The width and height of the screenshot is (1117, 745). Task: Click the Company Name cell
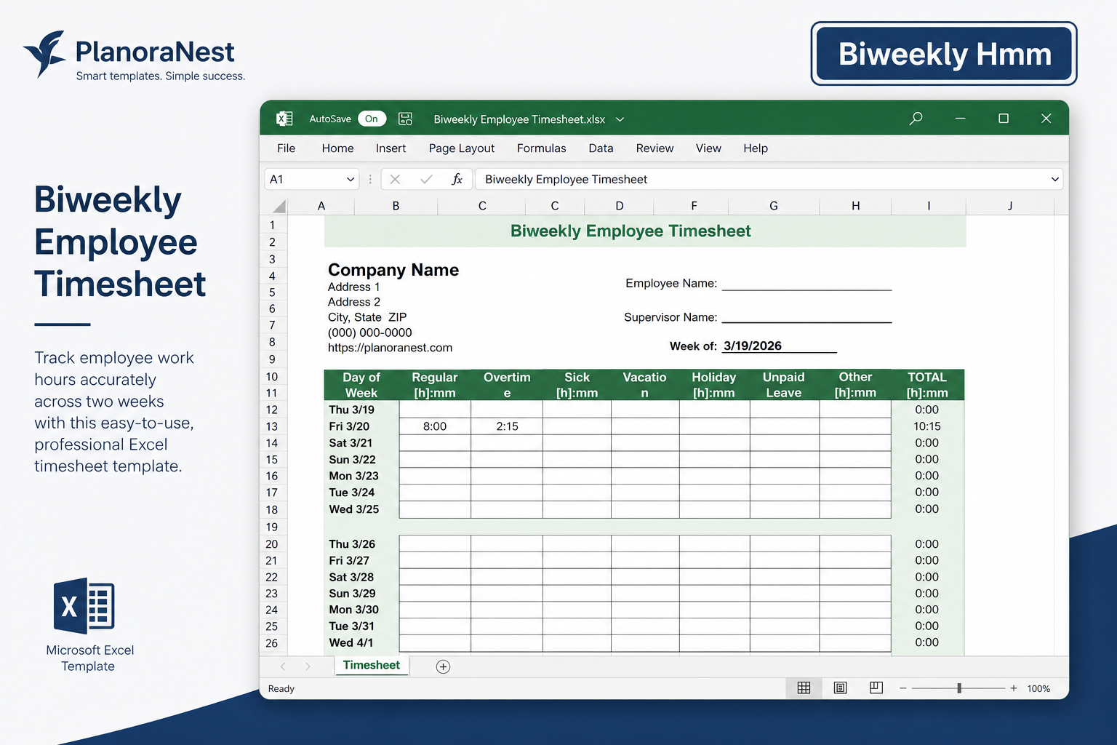393,270
